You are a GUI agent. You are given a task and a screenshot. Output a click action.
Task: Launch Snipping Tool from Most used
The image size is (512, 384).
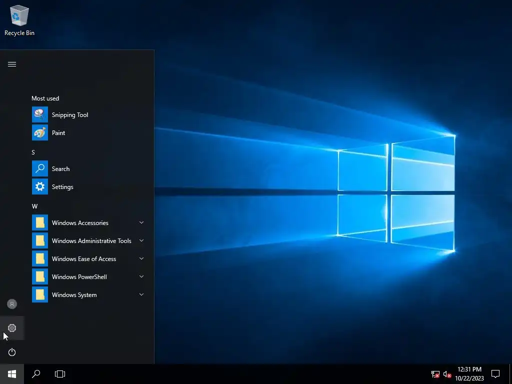(88, 114)
